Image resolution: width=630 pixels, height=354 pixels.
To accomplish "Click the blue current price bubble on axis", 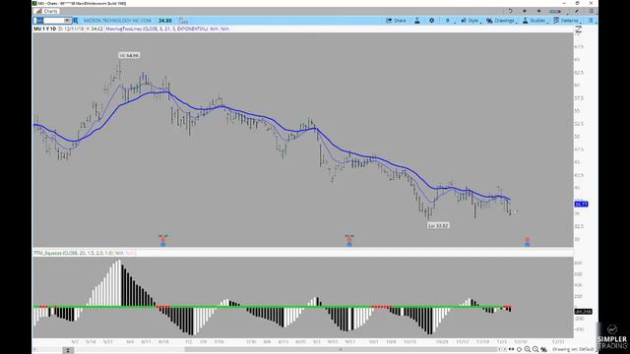I will [x=582, y=205].
